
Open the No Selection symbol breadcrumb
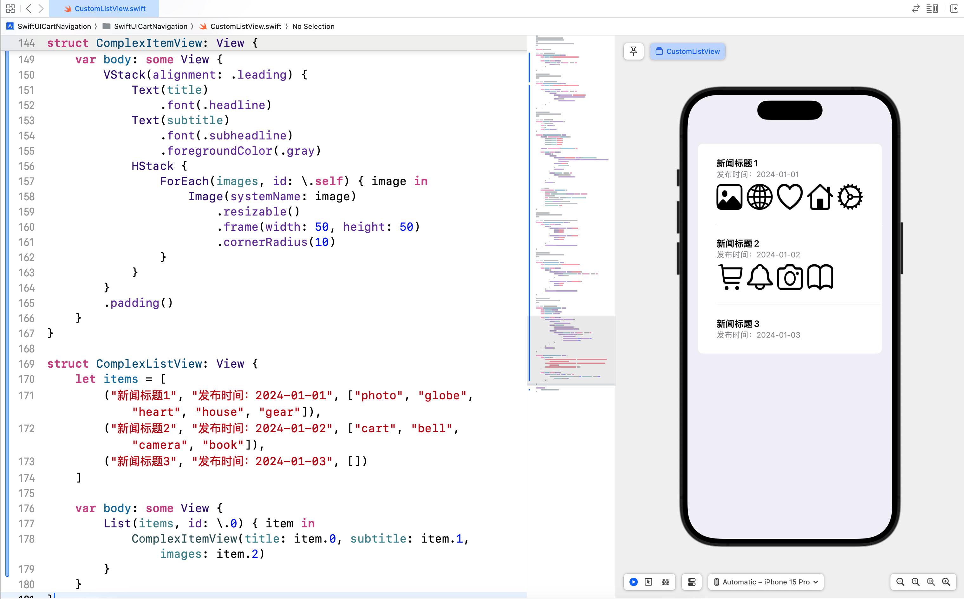[x=313, y=26]
